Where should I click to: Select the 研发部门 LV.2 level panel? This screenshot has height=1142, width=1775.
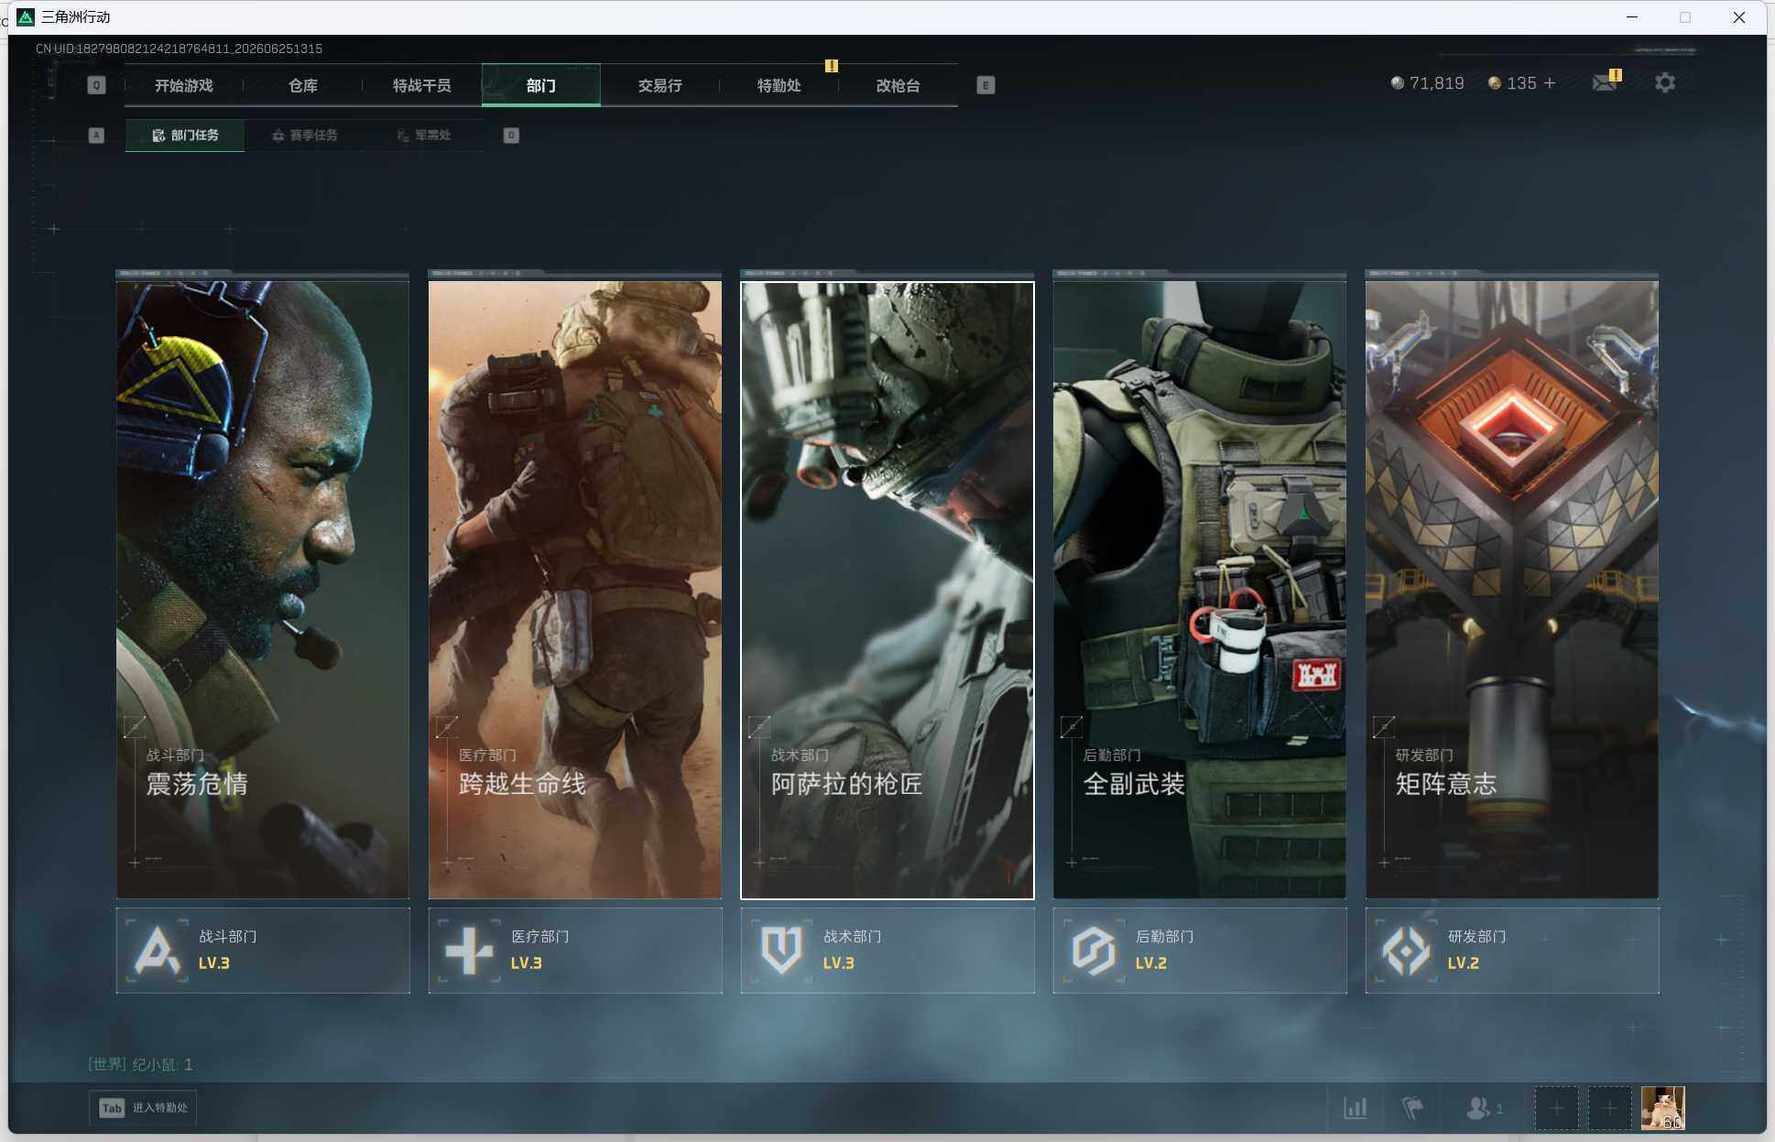click(x=1512, y=951)
